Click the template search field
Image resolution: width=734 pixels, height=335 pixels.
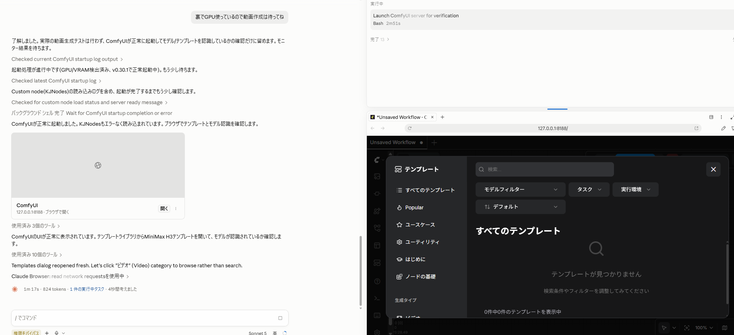544,169
